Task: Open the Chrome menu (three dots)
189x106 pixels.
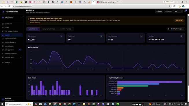Action: click(x=187, y=6)
